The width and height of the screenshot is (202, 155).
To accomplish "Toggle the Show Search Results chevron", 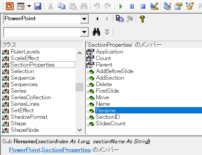I will tap(107, 32).
